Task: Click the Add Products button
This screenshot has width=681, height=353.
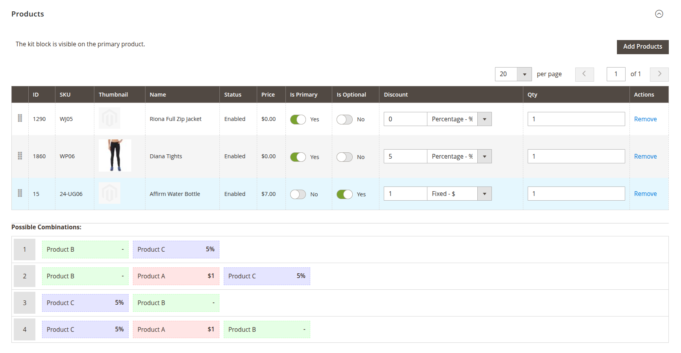Action: [x=642, y=47]
